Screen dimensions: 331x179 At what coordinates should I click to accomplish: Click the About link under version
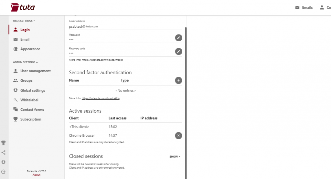pyautogui.click(x=37, y=175)
